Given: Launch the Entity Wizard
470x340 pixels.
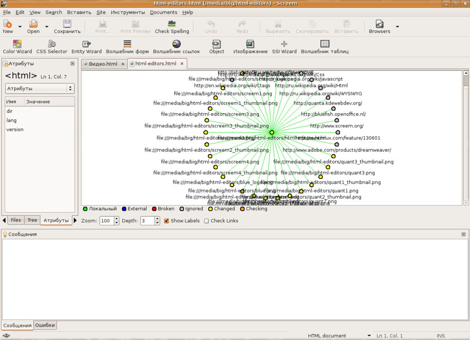Looking at the screenshot, I should tap(87, 47).
